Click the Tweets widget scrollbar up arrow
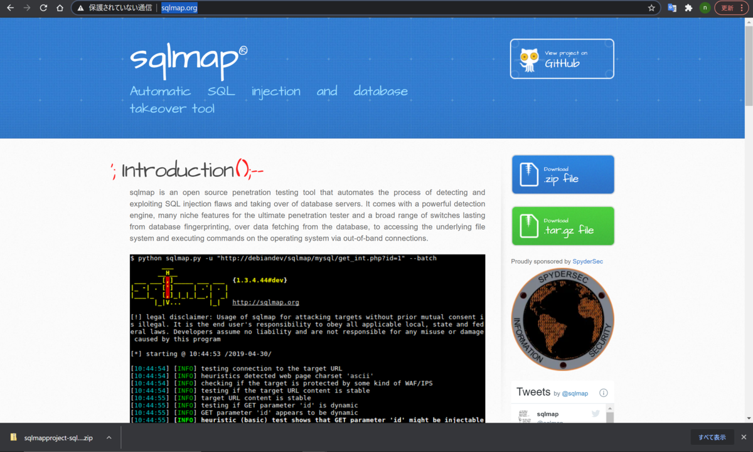Image resolution: width=753 pixels, height=452 pixels. pyautogui.click(x=609, y=409)
